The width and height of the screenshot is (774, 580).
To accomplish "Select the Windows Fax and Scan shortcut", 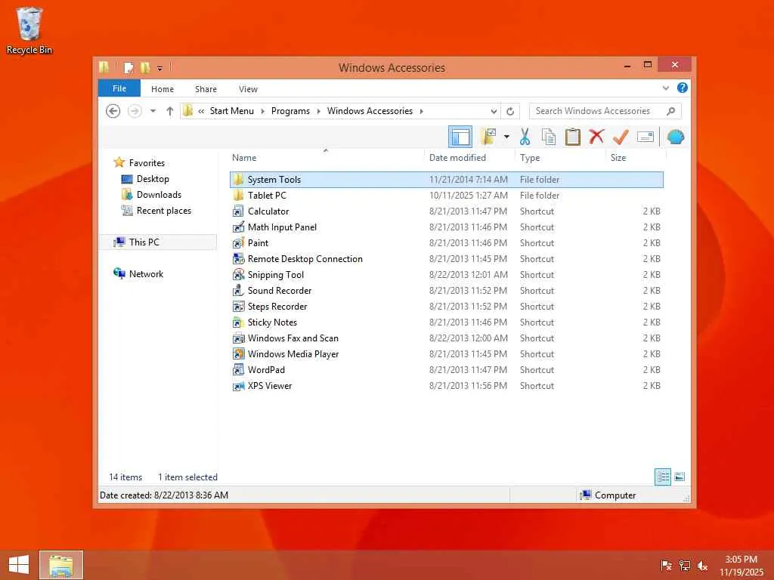I will coord(447,338).
